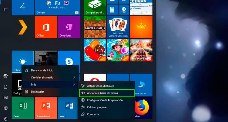This screenshot has height=122, width=228.
Task: Open the news photo tile
Action: pos(46,58)
